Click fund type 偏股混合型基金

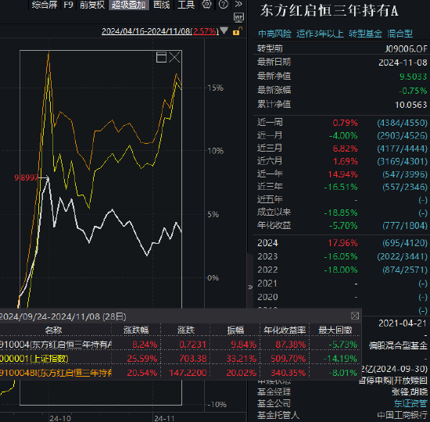398,345
